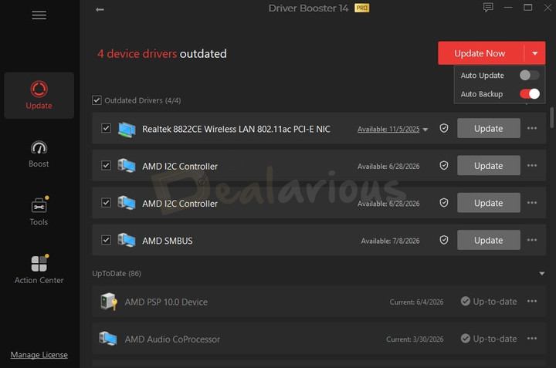Viewport: 556px width, 368px height.
Task: Click the '4 device drivers outdated' heading
Action: coord(162,53)
